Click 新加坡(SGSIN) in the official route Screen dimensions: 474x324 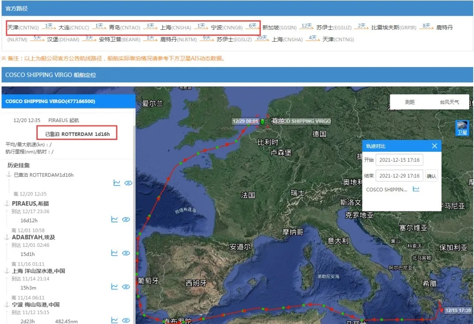coord(279,28)
